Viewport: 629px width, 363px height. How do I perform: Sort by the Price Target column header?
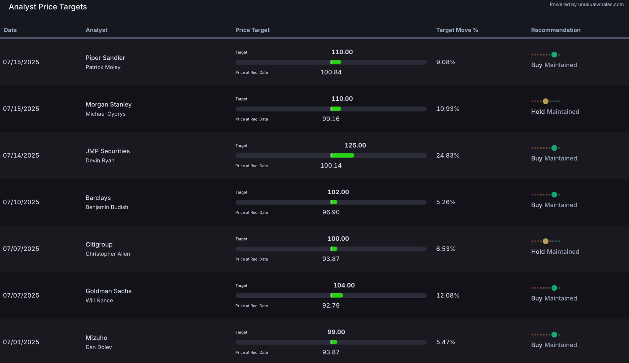(x=253, y=30)
